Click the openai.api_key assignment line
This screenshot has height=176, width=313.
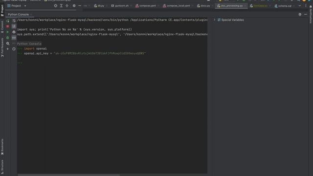(x=85, y=53)
